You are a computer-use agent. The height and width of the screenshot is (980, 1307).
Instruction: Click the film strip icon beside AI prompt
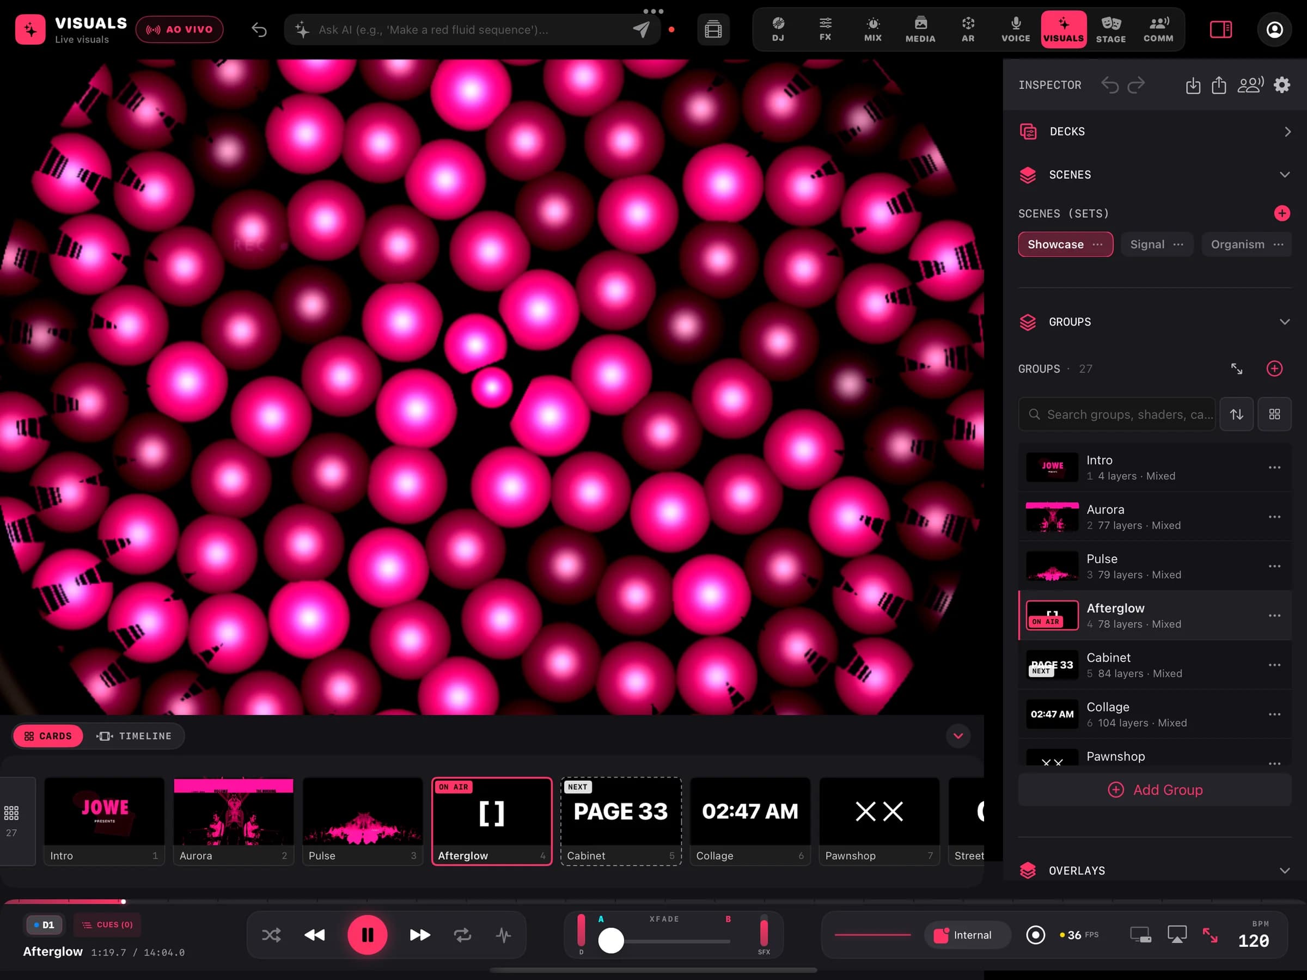713,29
